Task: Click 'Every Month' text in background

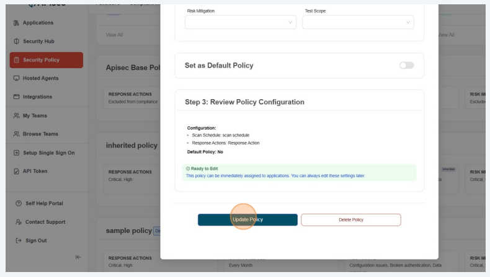Action: 241,265
